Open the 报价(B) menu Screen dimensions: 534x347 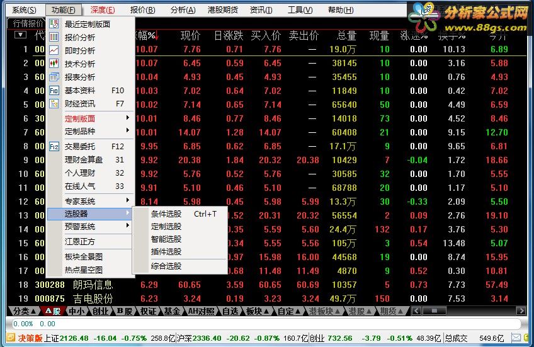(142, 10)
